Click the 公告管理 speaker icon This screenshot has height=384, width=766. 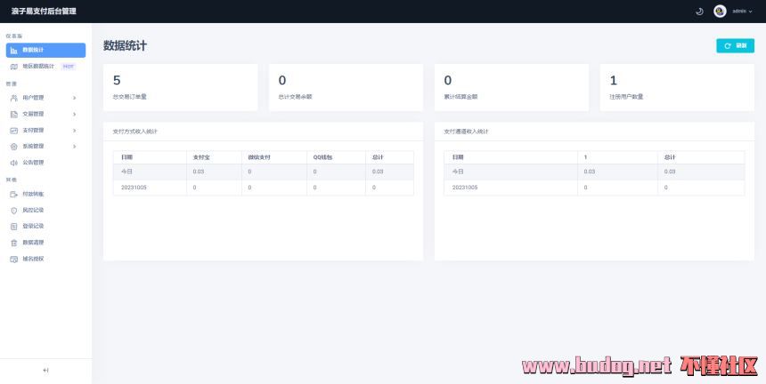[13, 162]
